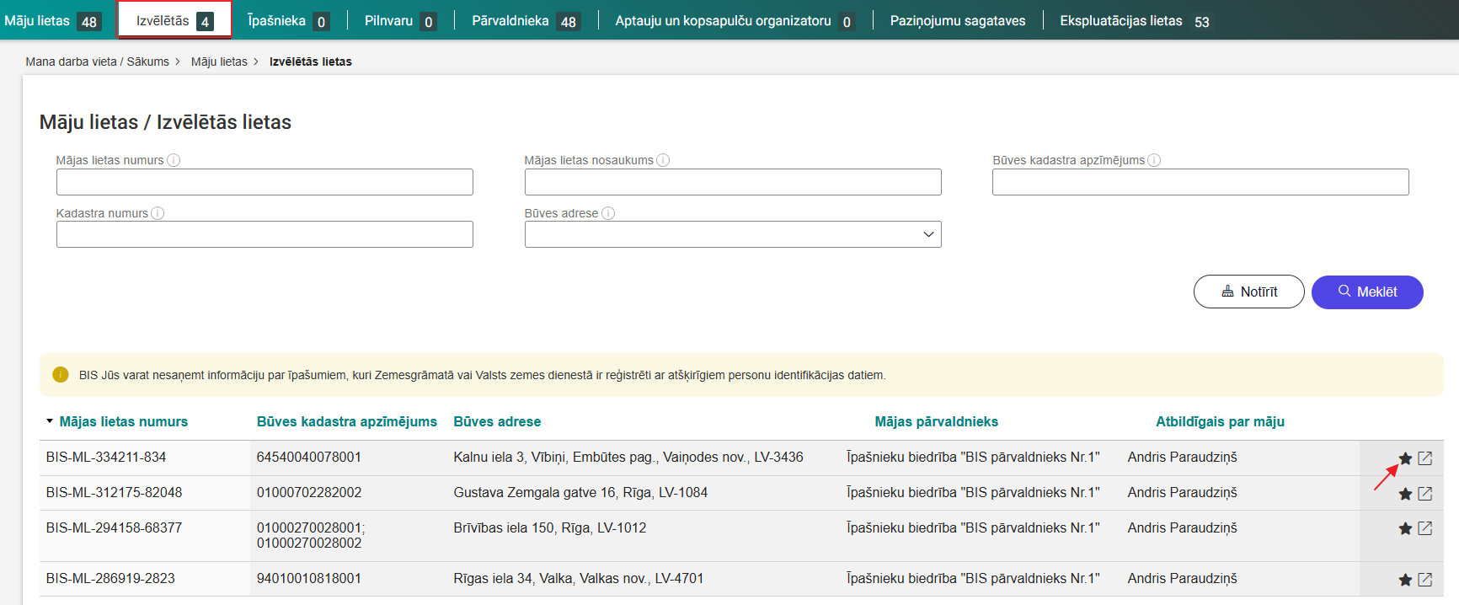The width and height of the screenshot is (1459, 605).
Task: Sort by Mājas lietas numurs column
Action: click(x=123, y=421)
